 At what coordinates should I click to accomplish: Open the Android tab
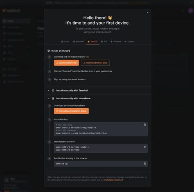[x=116, y=41]
